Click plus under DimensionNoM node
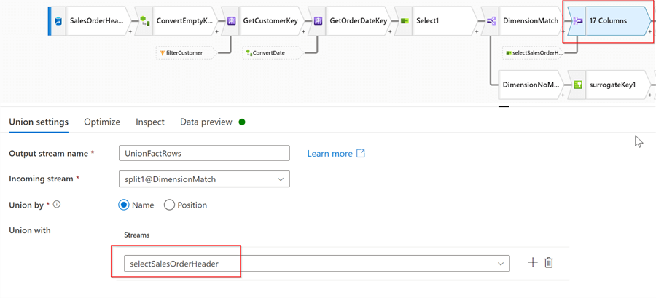656x298 pixels. 563,95
